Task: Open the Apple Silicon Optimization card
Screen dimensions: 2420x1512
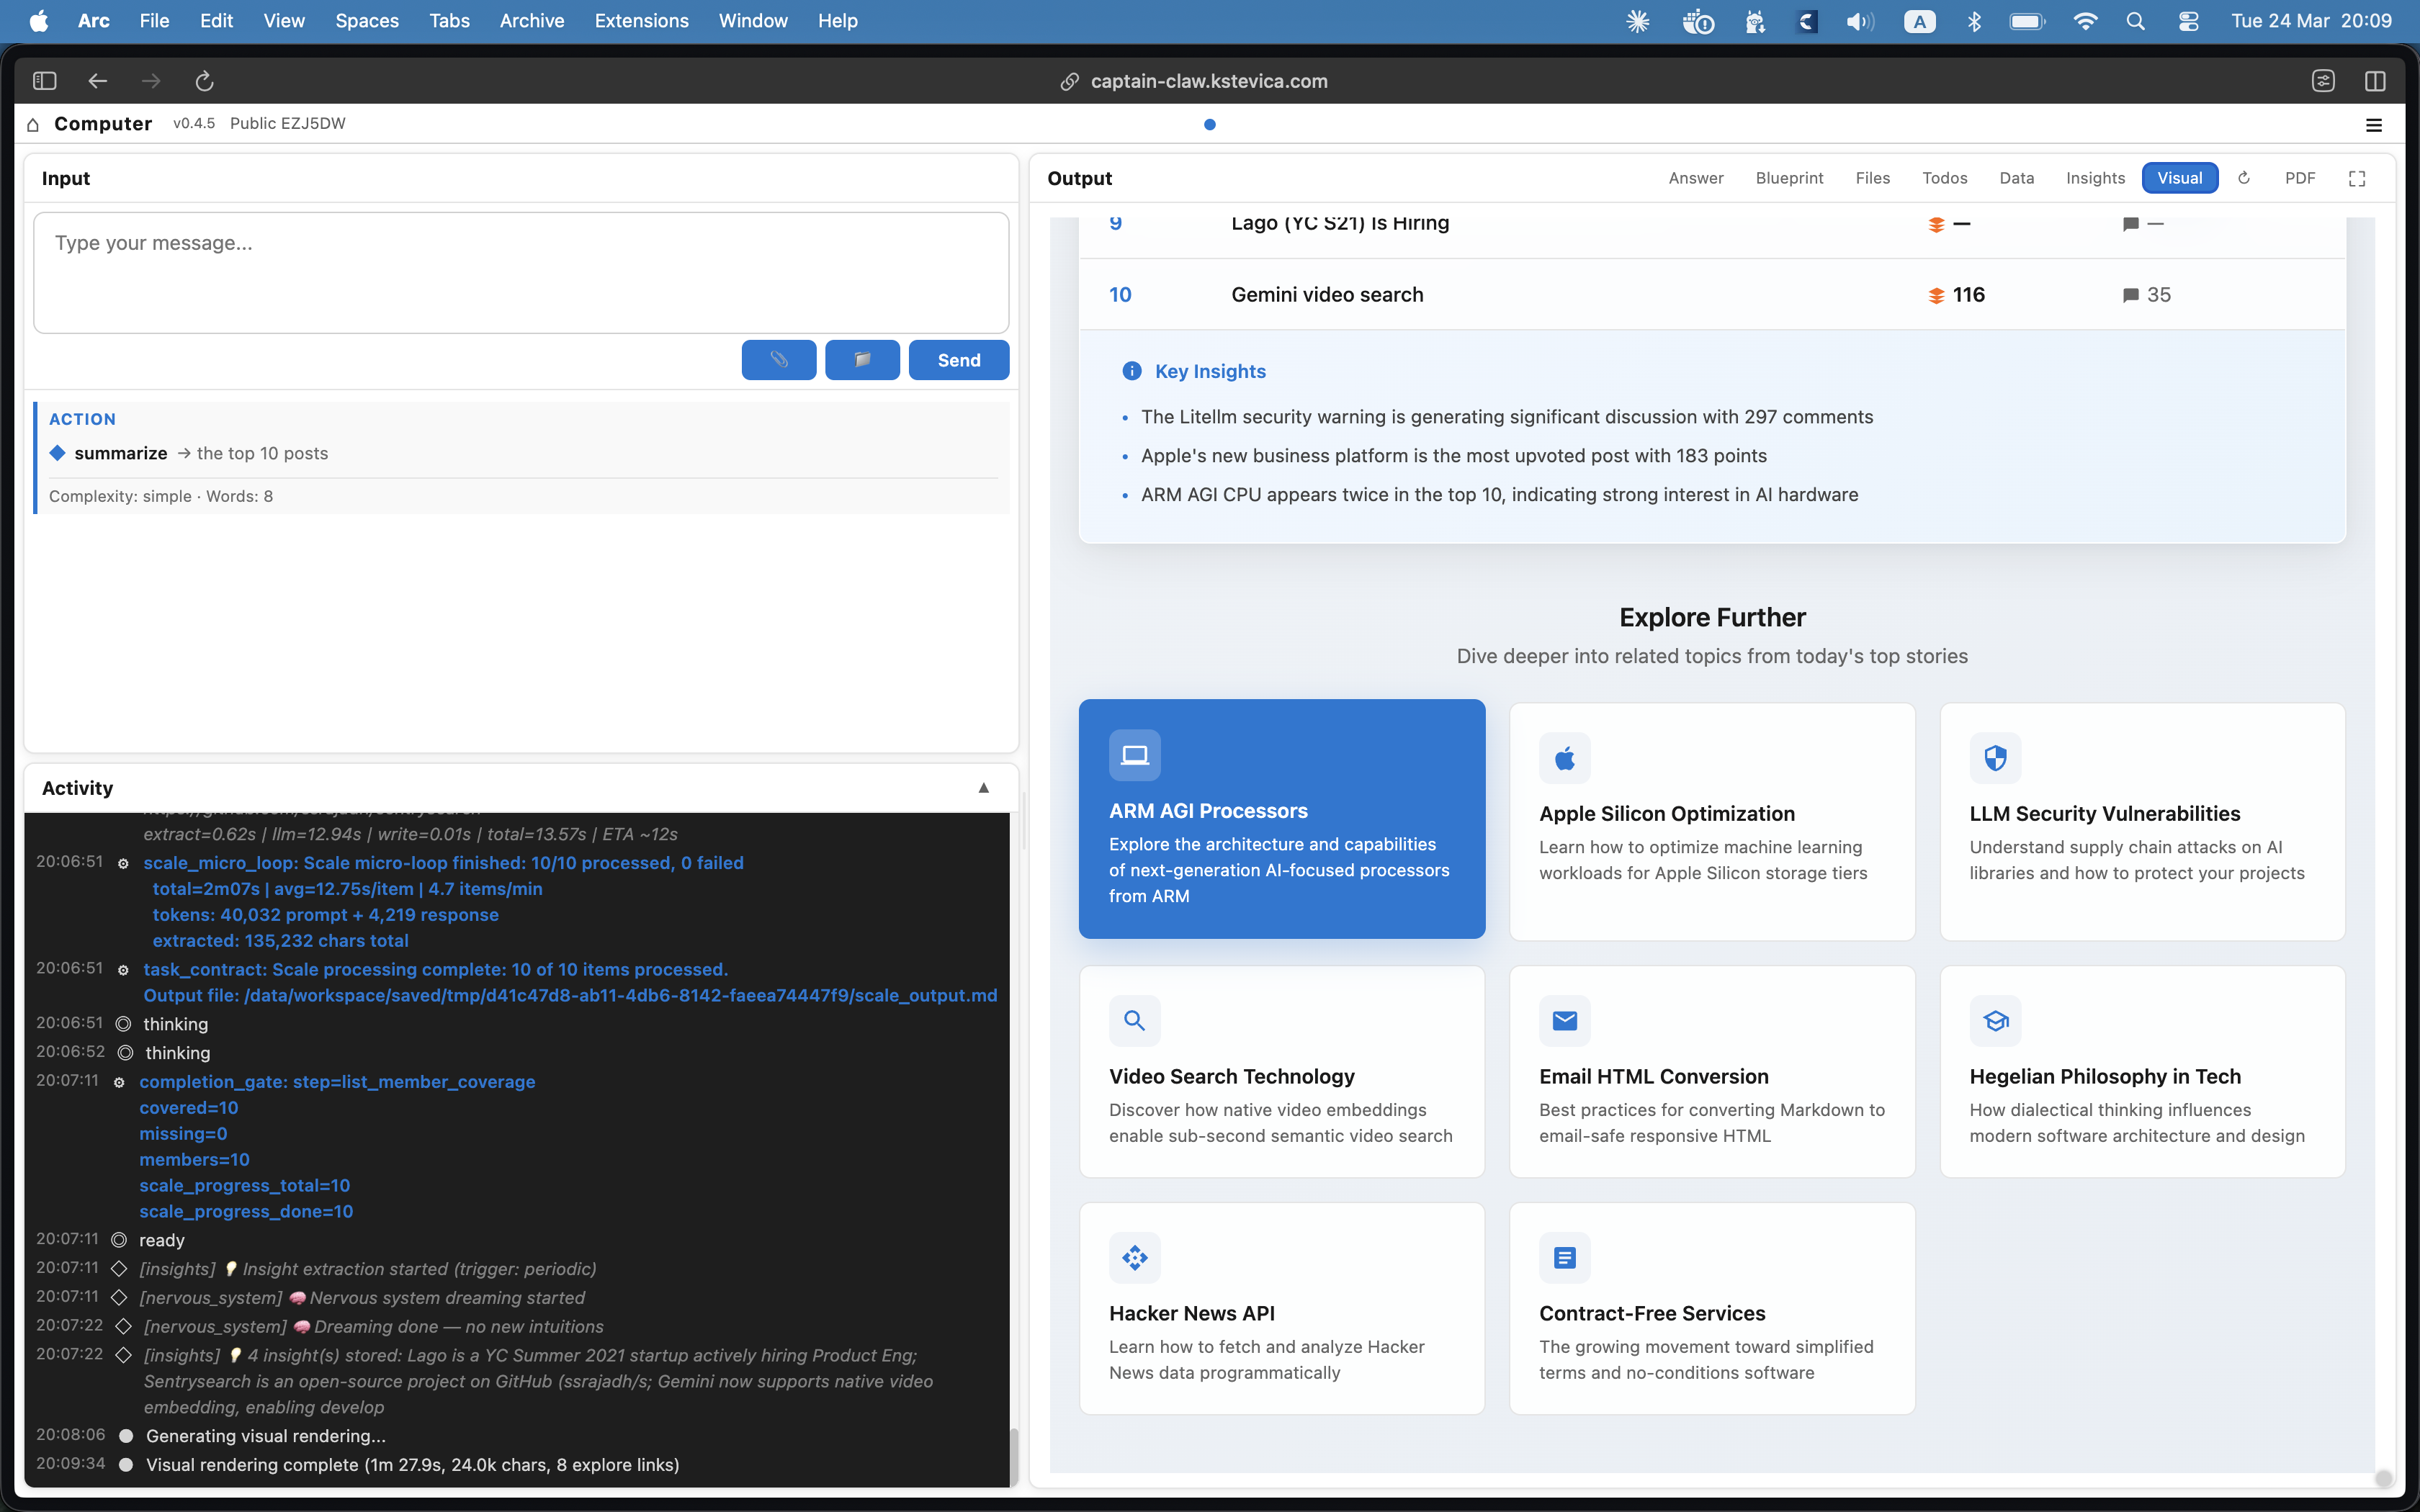Action: click(x=1712, y=821)
